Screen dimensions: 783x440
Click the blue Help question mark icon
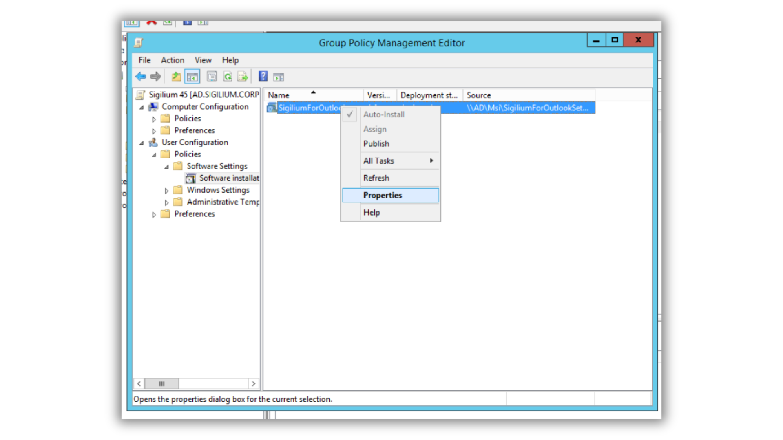click(x=263, y=77)
